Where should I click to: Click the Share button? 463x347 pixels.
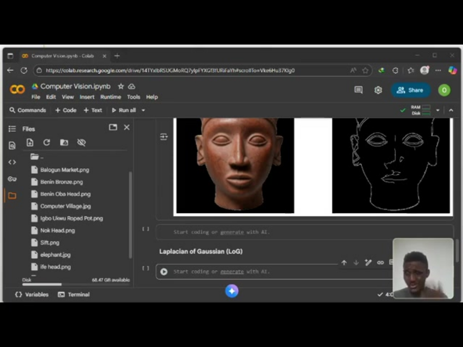(x=410, y=90)
